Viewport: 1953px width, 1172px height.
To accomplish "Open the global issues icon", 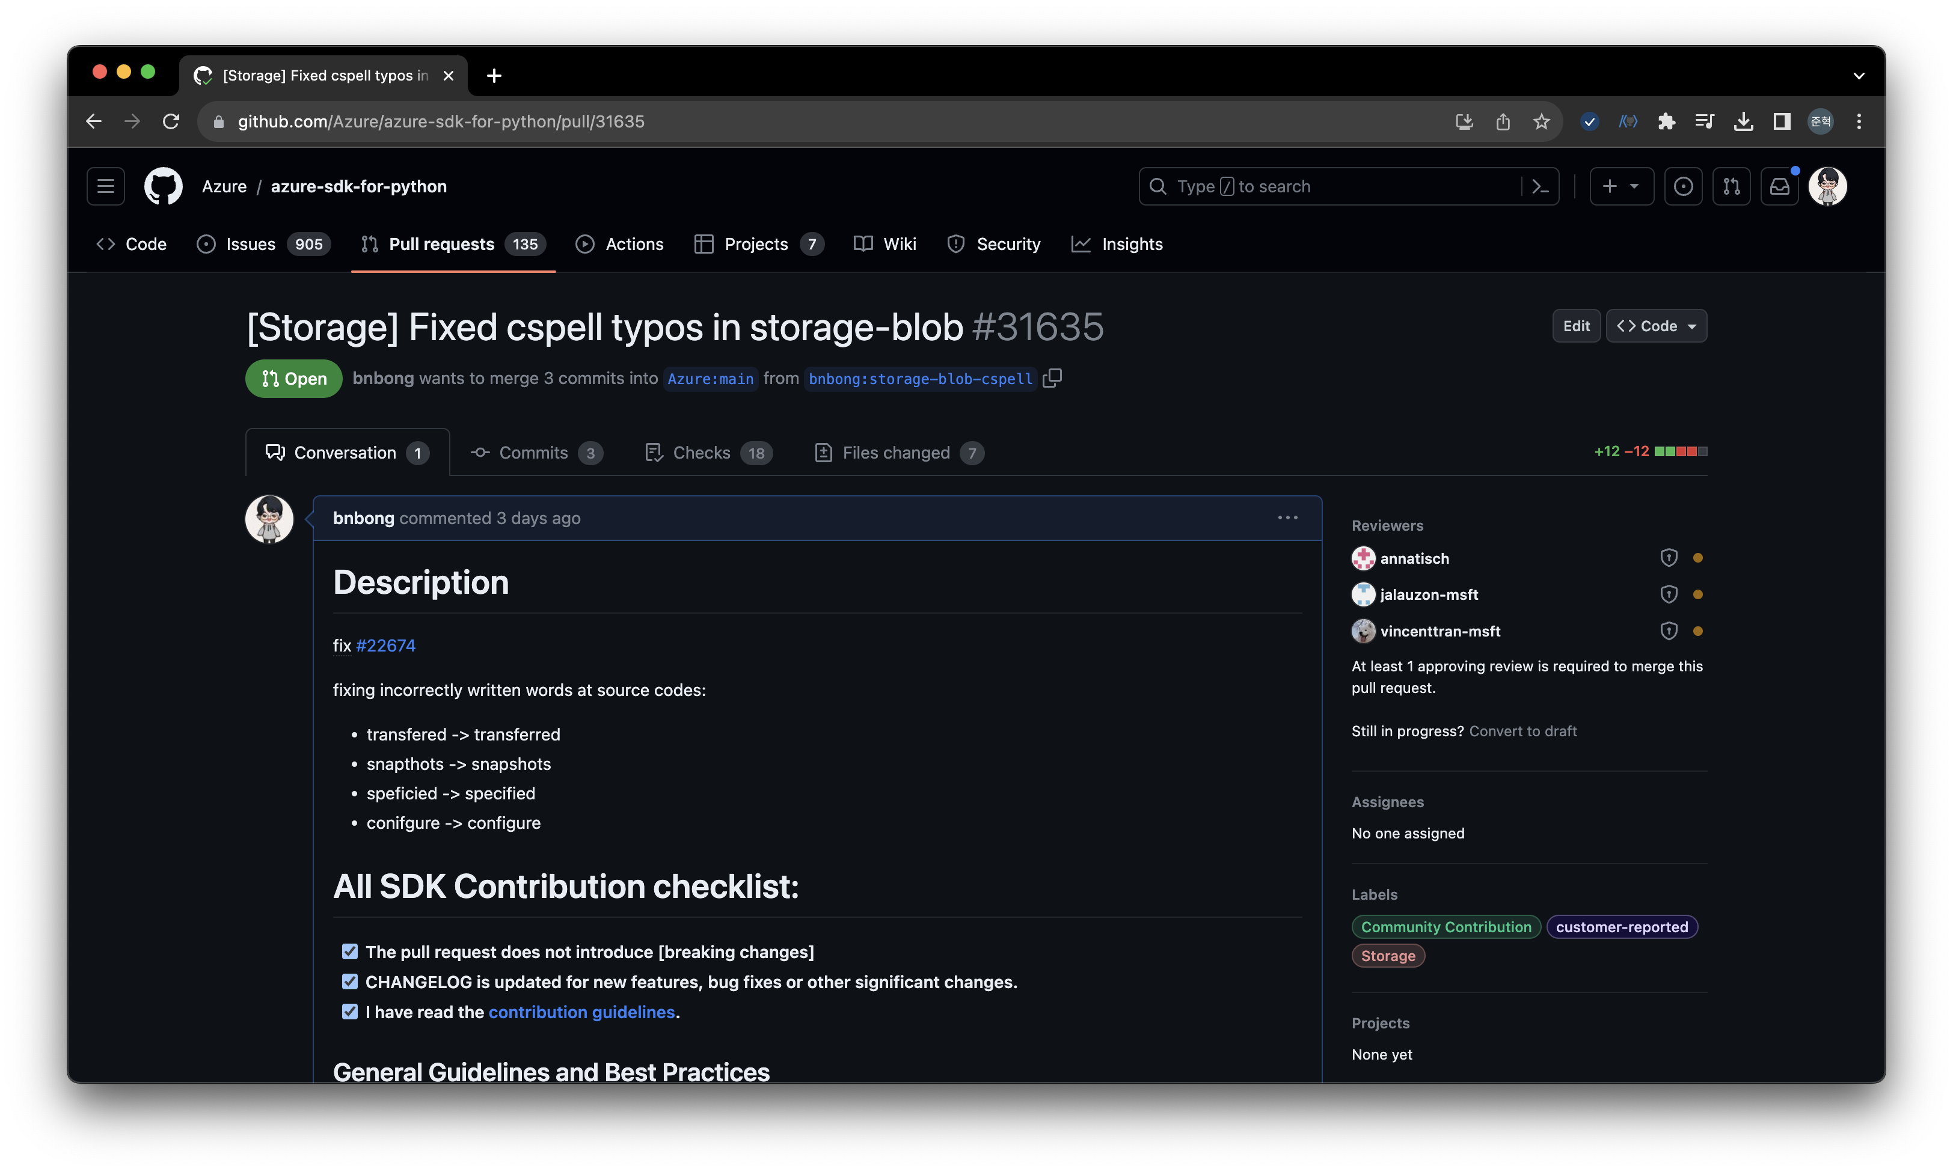I will coord(1683,186).
